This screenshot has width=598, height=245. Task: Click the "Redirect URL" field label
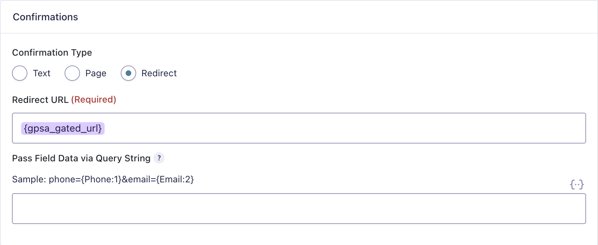coord(40,100)
